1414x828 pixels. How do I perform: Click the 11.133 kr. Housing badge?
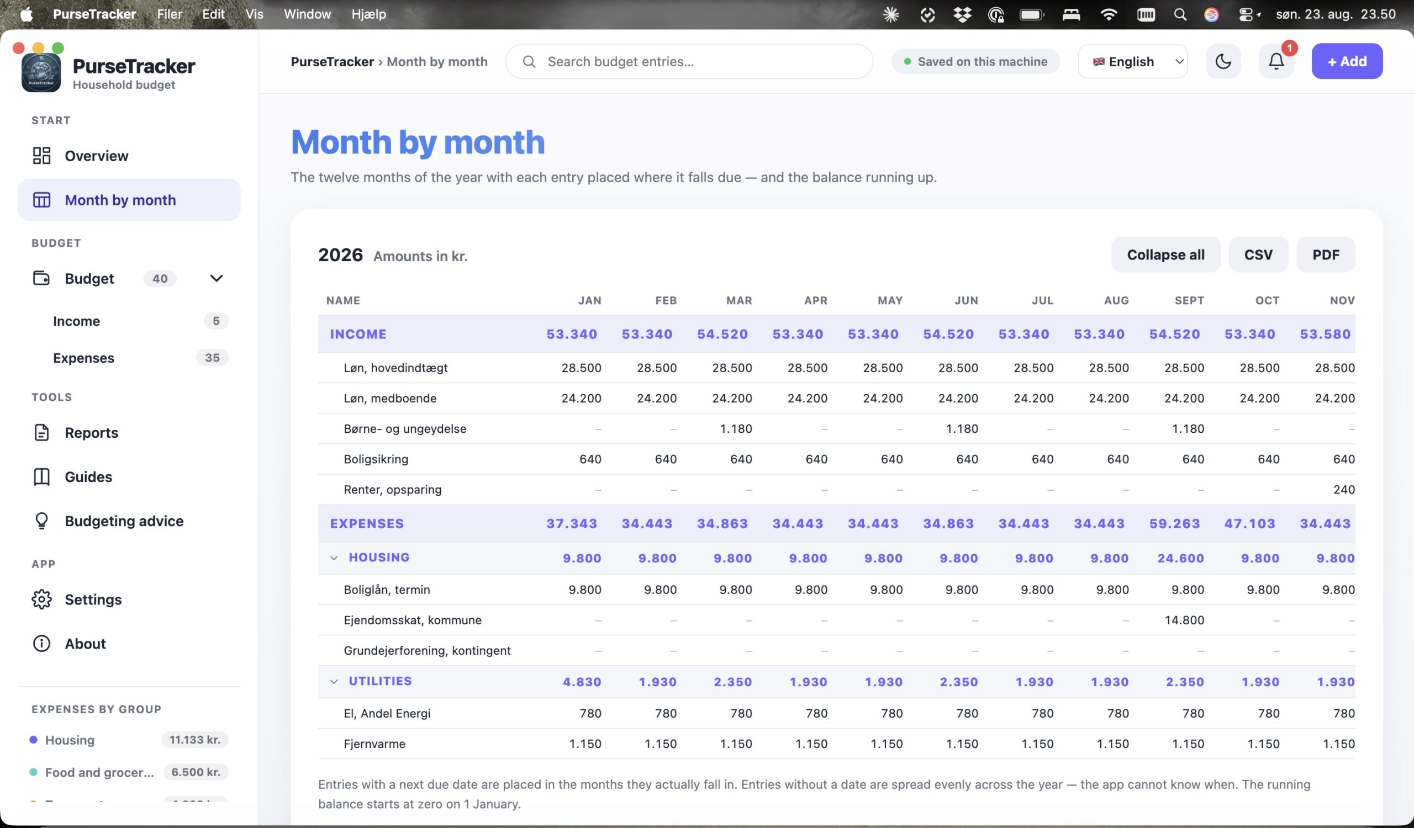[195, 740]
